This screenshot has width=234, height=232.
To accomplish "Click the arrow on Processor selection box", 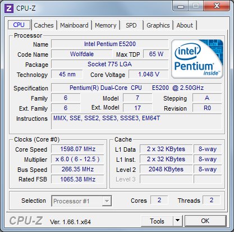I will [107, 201].
